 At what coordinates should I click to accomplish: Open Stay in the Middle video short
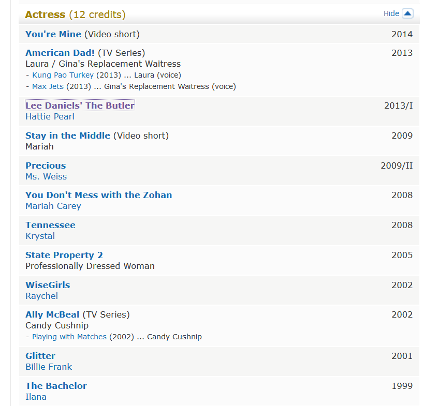click(x=68, y=136)
